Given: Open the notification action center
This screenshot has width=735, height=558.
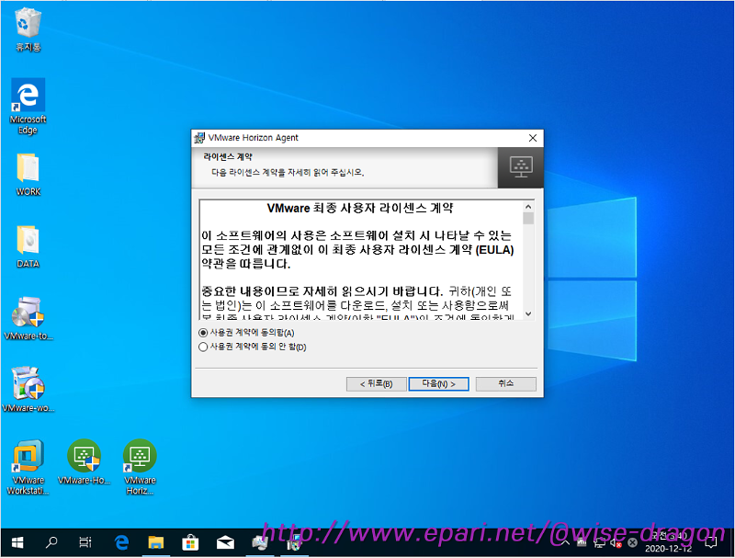Looking at the screenshot, I should (711, 543).
